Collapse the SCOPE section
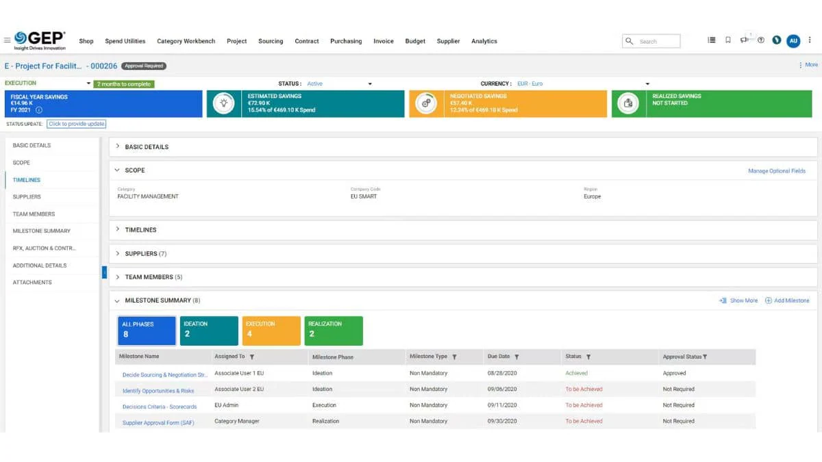The height and width of the screenshot is (462, 822). [x=118, y=170]
